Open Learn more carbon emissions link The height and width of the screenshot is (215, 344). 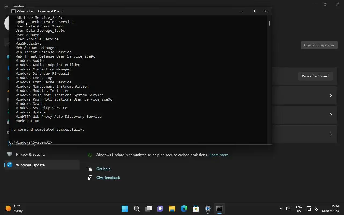tap(219, 155)
